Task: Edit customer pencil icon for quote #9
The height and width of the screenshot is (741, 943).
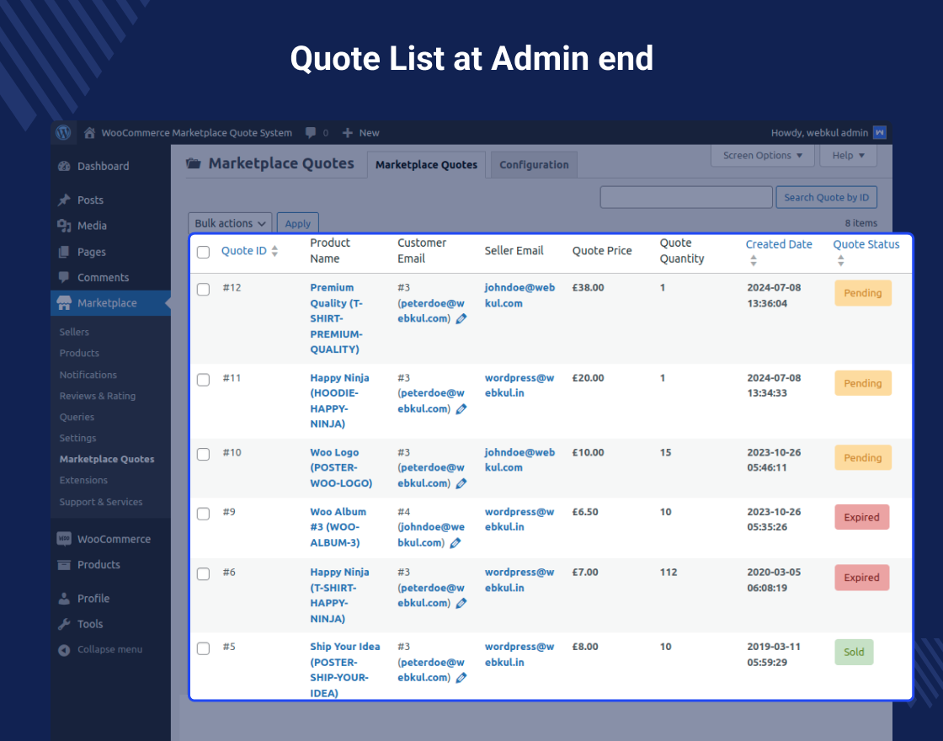Action: tap(456, 543)
